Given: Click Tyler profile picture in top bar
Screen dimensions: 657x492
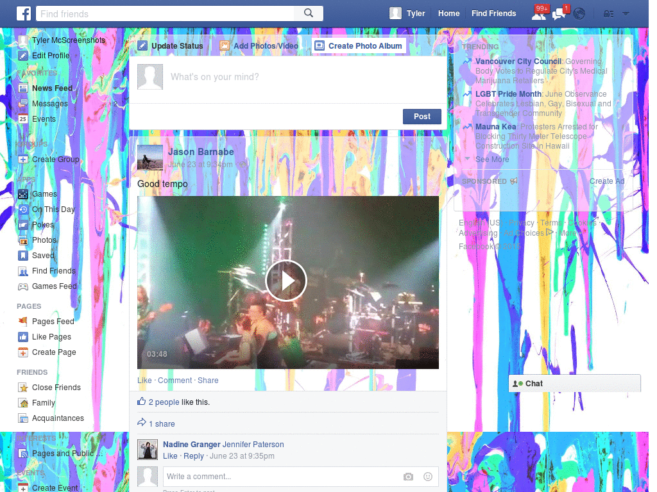Looking at the screenshot, I should (x=395, y=13).
